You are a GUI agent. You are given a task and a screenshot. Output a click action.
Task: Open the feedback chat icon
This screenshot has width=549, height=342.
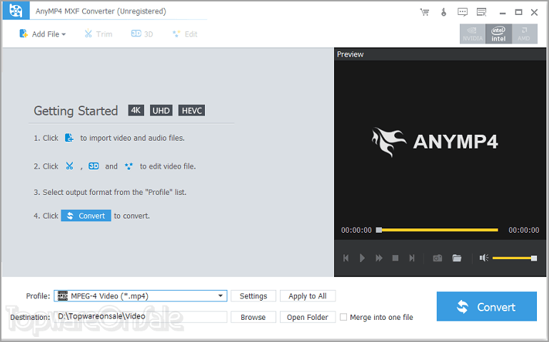[463, 12]
